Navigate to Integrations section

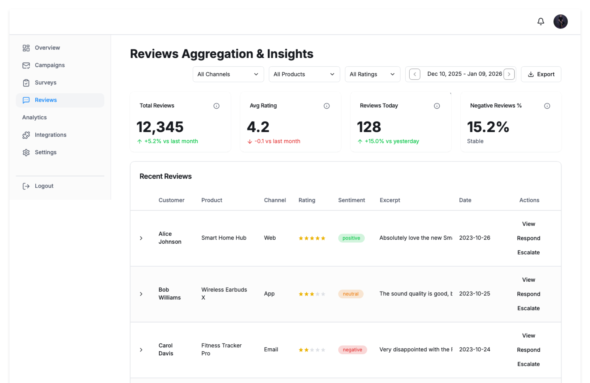point(50,135)
